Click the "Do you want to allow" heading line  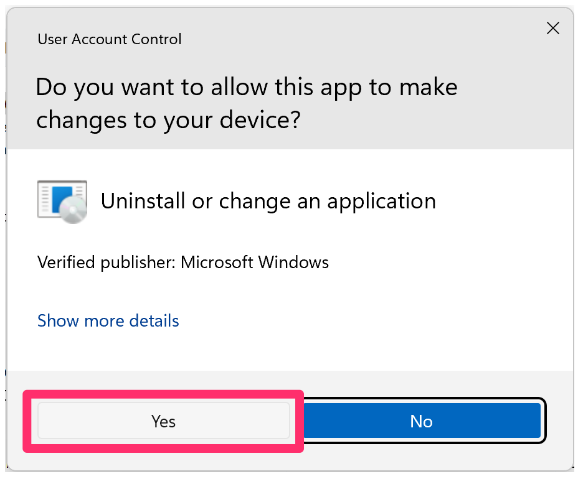[x=246, y=87]
